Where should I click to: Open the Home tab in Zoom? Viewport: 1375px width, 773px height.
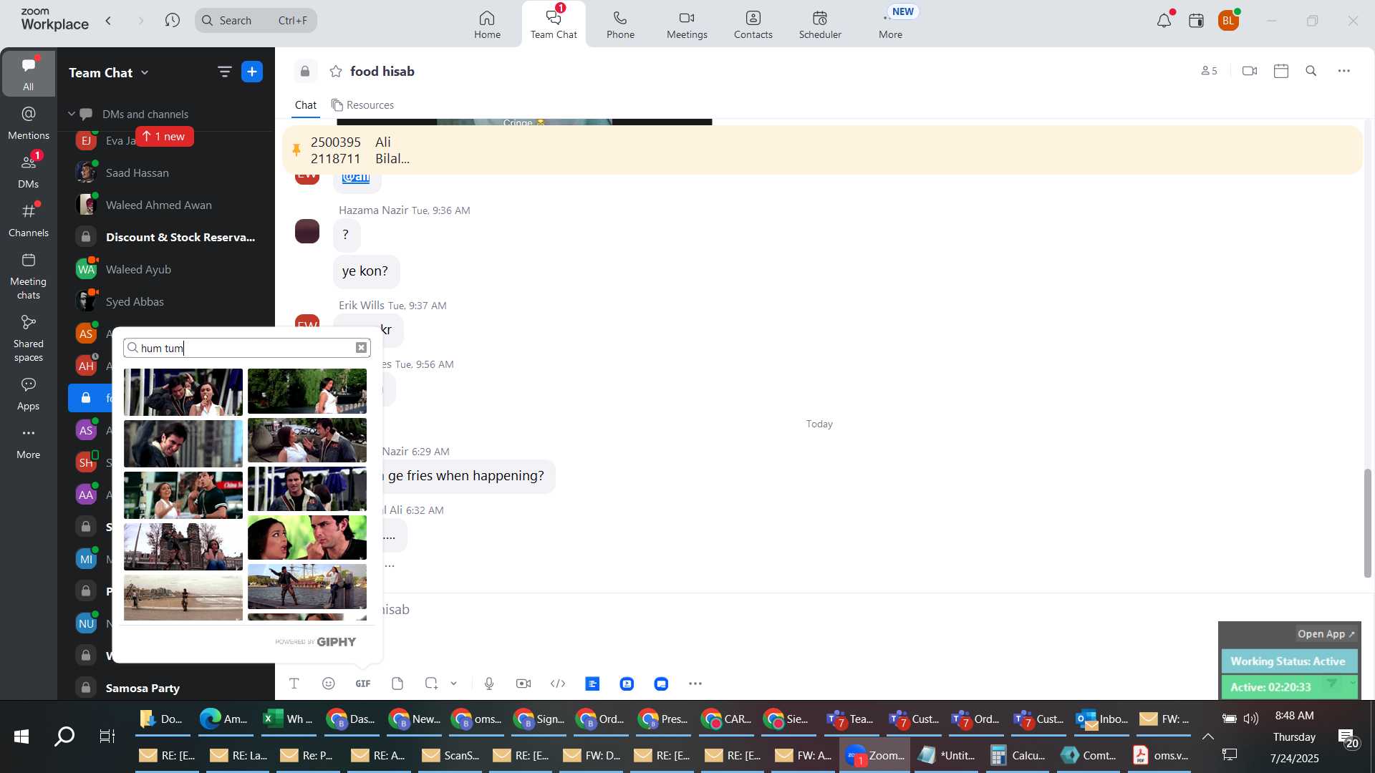487,24
